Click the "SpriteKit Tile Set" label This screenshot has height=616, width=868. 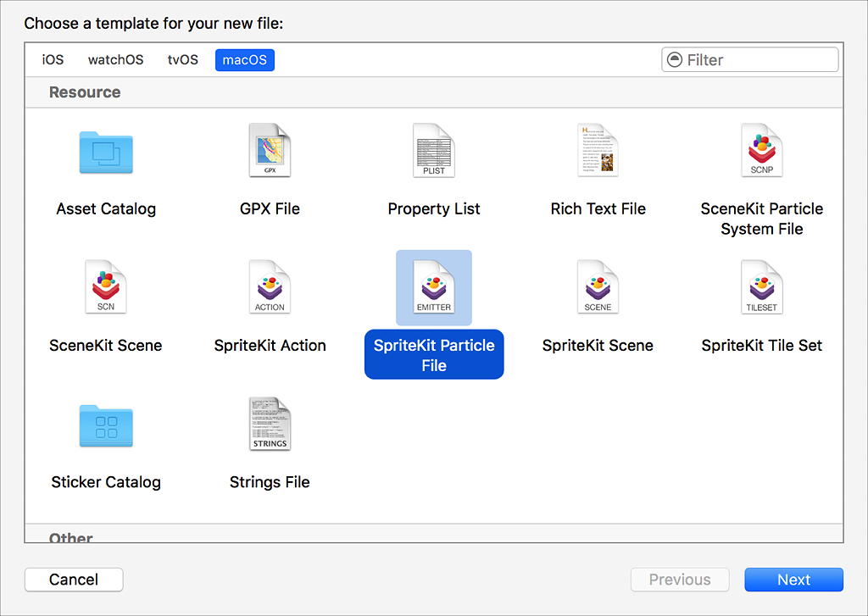tap(762, 346)
